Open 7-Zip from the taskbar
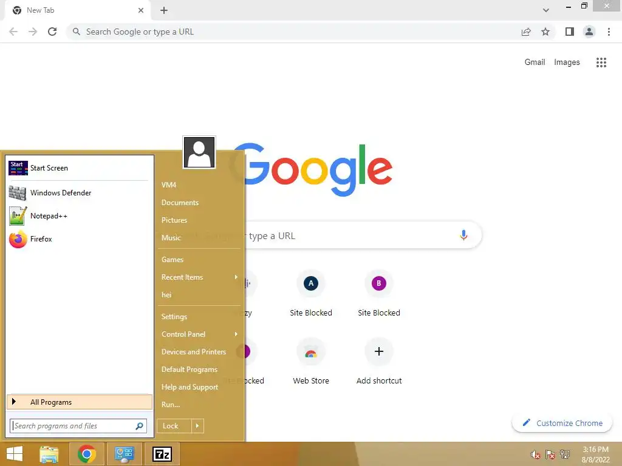Image resolution: width=622 pixels, height=466 pixels. coord(162,454)
